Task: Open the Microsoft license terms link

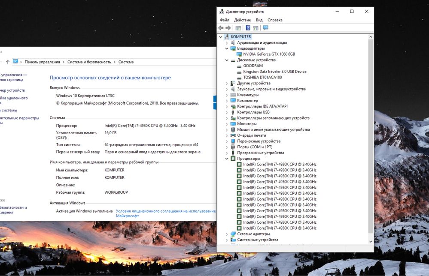Action: 166,213
